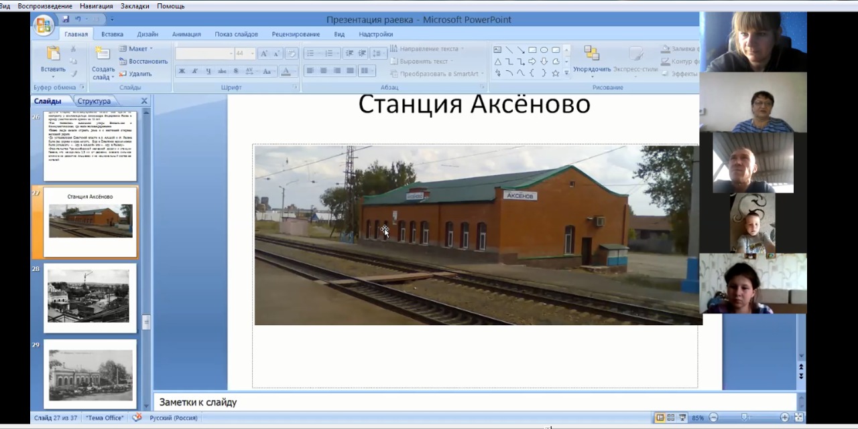
Task: Select the oval shape in shapes gallery
Action: (x=544, y=50)
